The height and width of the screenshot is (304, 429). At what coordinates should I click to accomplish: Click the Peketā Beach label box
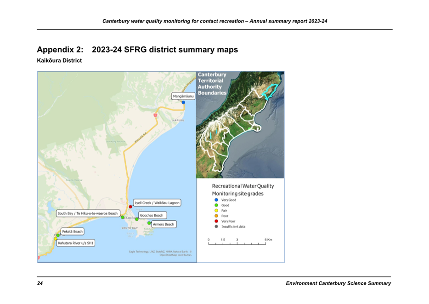73,231
